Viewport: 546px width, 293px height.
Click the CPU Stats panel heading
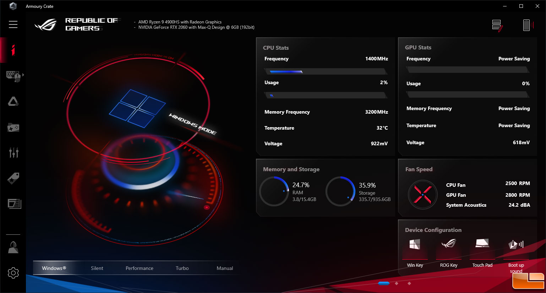point(276,48)
